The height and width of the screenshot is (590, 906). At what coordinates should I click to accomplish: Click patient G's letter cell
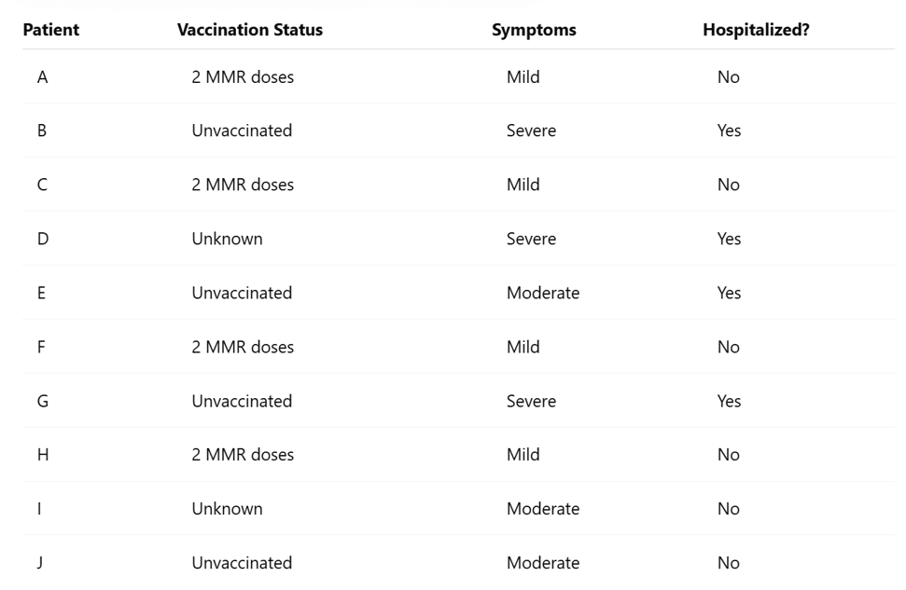(43, 401)
